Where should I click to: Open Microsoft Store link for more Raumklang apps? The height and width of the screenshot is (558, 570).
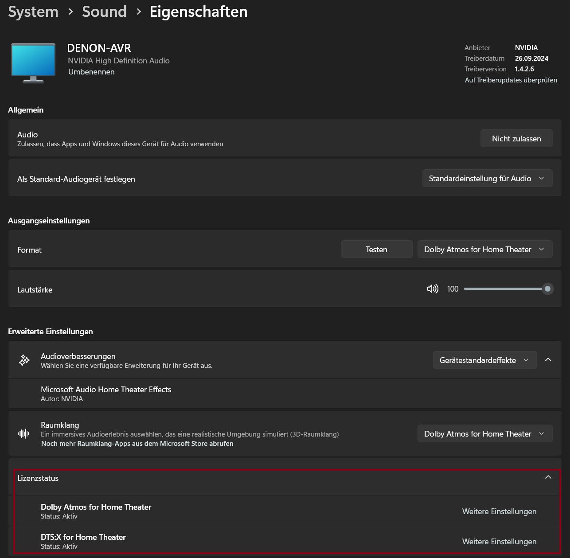(137, 444)
